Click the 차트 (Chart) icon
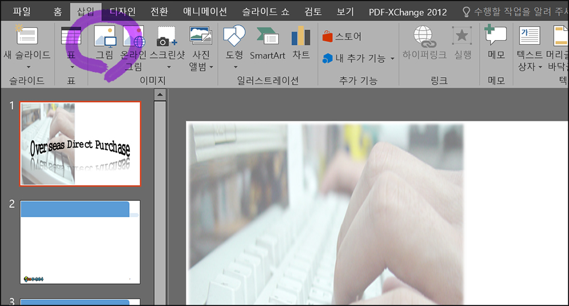This screenshot has width=569, height=306. coord(301,36)
